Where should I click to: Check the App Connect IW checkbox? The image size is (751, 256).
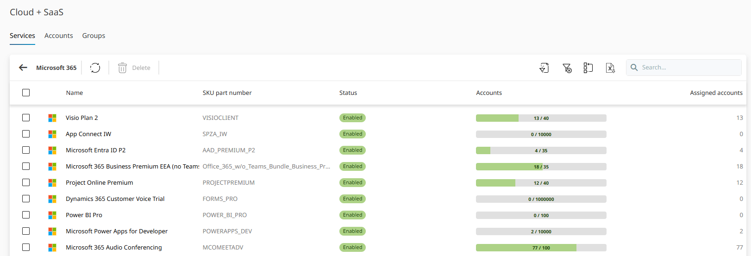click(26, 134)
